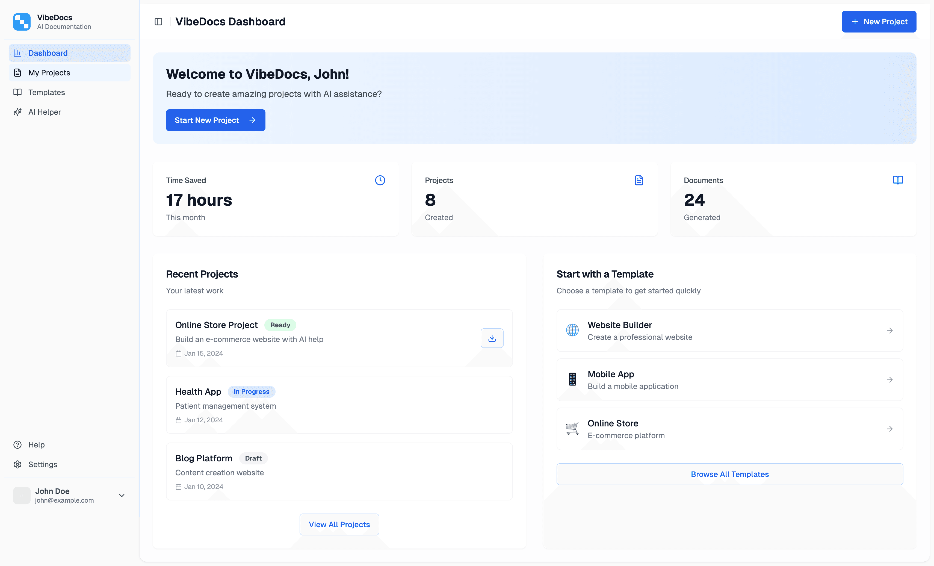Select the Mobile App template
This screenshot has width=934, height=566.
click(730, 380)
